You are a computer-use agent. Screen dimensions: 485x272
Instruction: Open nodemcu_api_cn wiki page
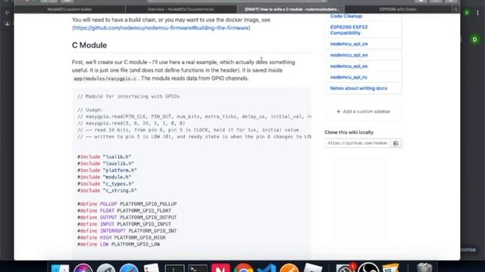pos(349,44)
